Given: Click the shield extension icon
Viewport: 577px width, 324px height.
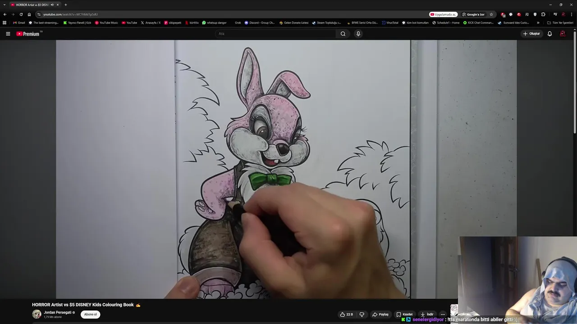Looking at the screenshot, I should [x=535, y=14].
